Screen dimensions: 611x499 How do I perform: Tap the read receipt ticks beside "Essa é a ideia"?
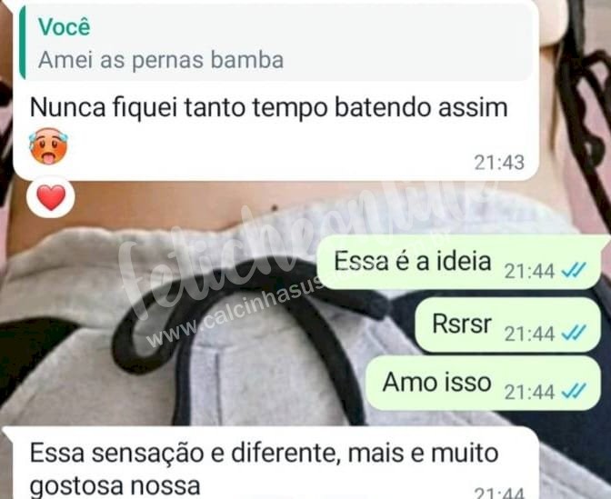[x=574, y=270]
